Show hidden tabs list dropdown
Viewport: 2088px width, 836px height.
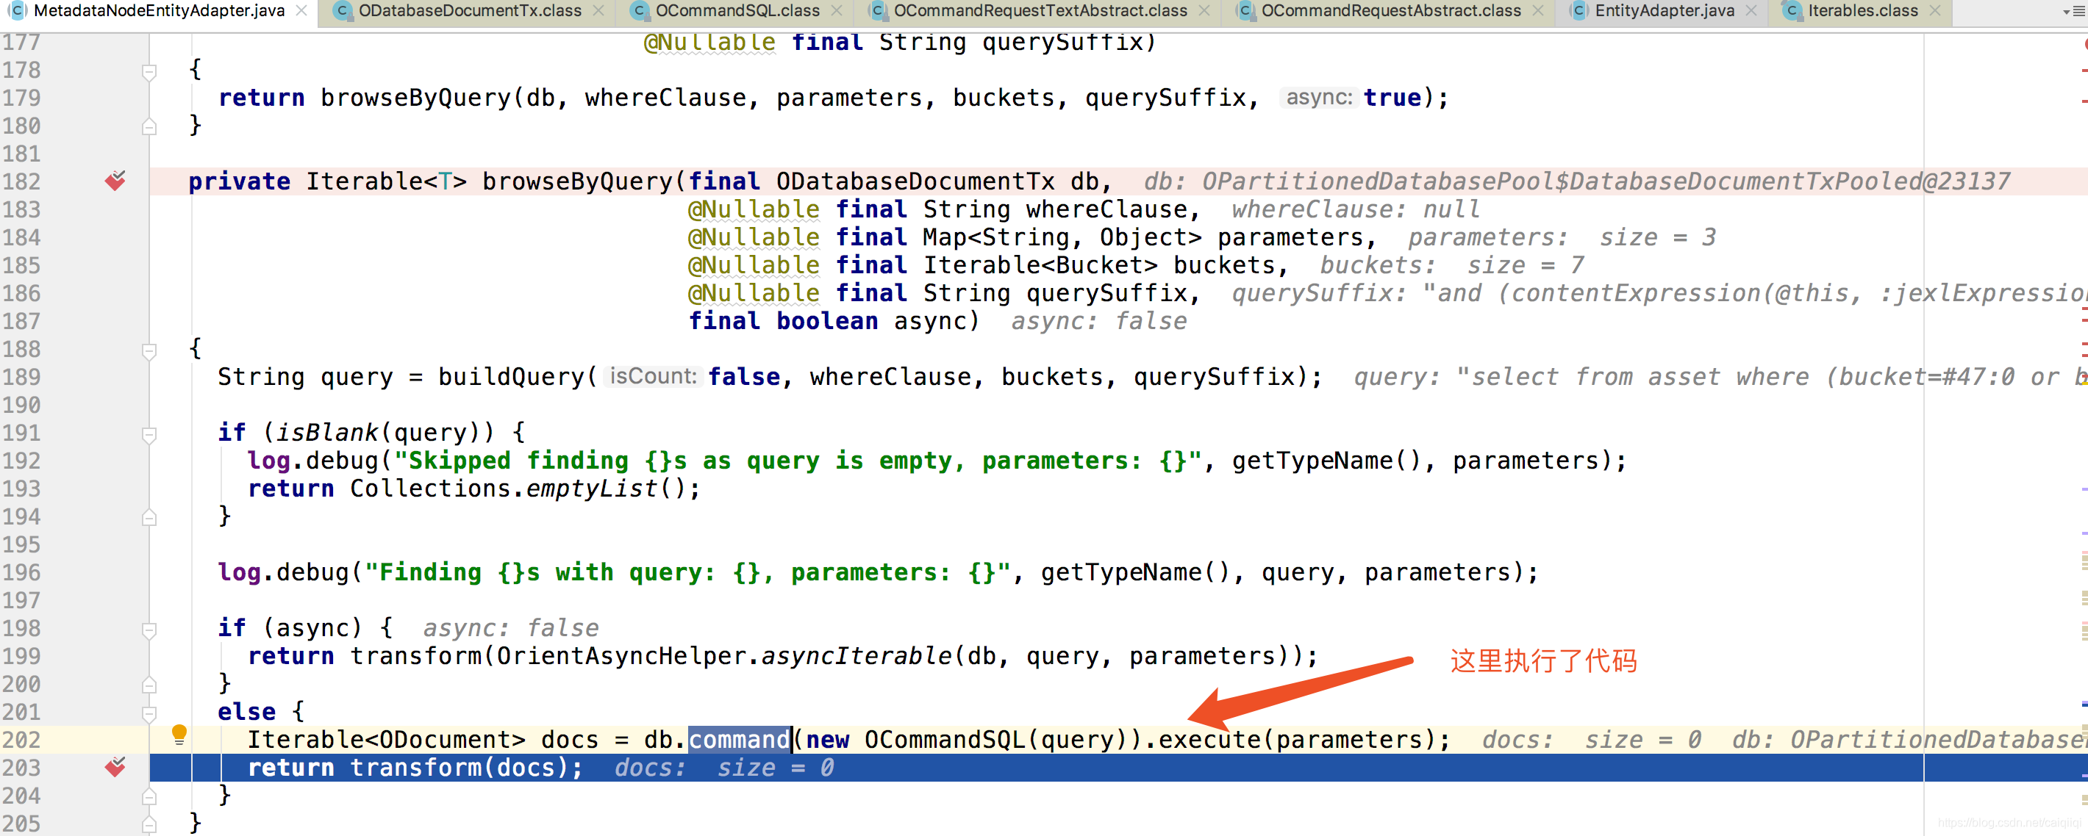click(2073, 11)
